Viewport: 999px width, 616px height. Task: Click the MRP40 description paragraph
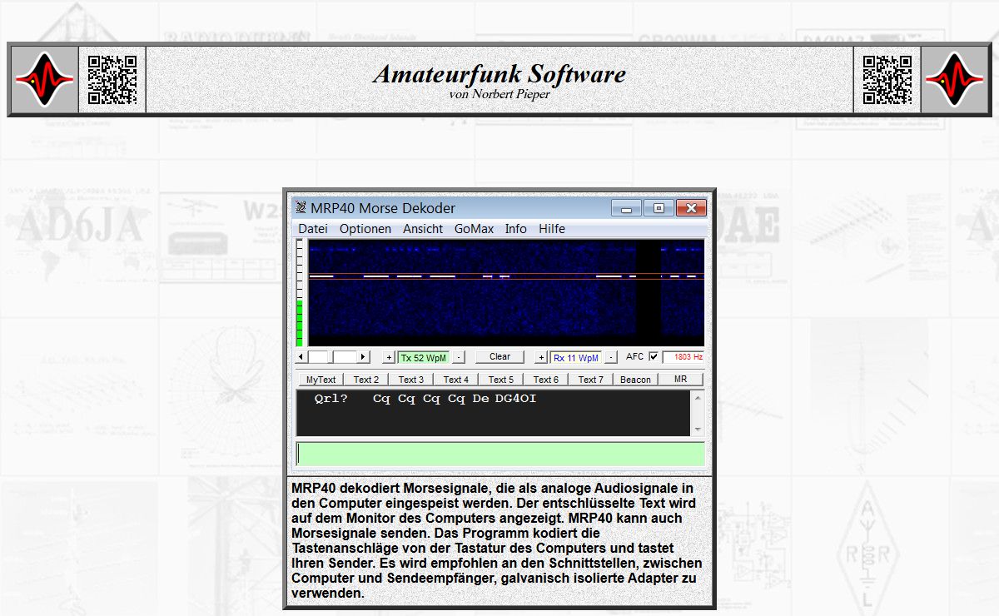click(x=498, y=541)
